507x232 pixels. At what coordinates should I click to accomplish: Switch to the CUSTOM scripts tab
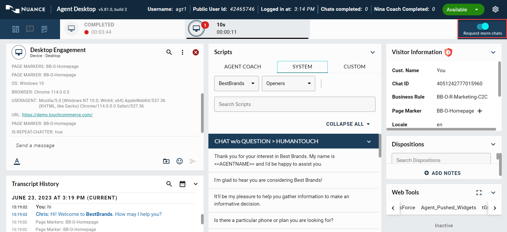click(354, 67)
